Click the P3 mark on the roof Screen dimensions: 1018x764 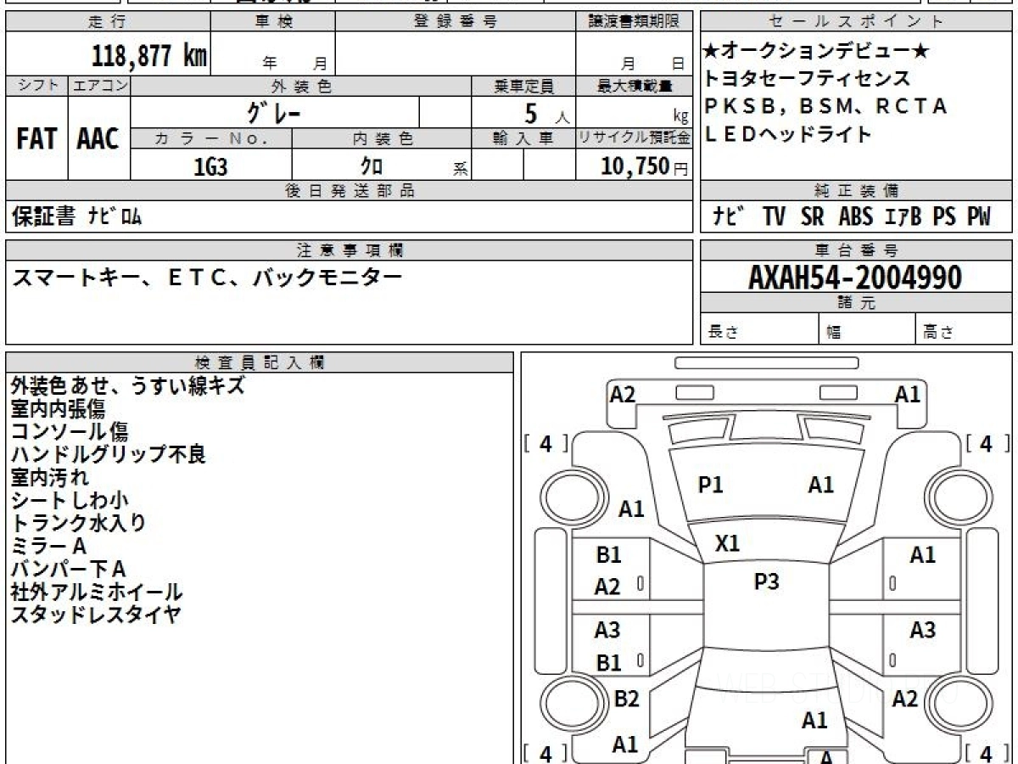(x=766, y=581)
